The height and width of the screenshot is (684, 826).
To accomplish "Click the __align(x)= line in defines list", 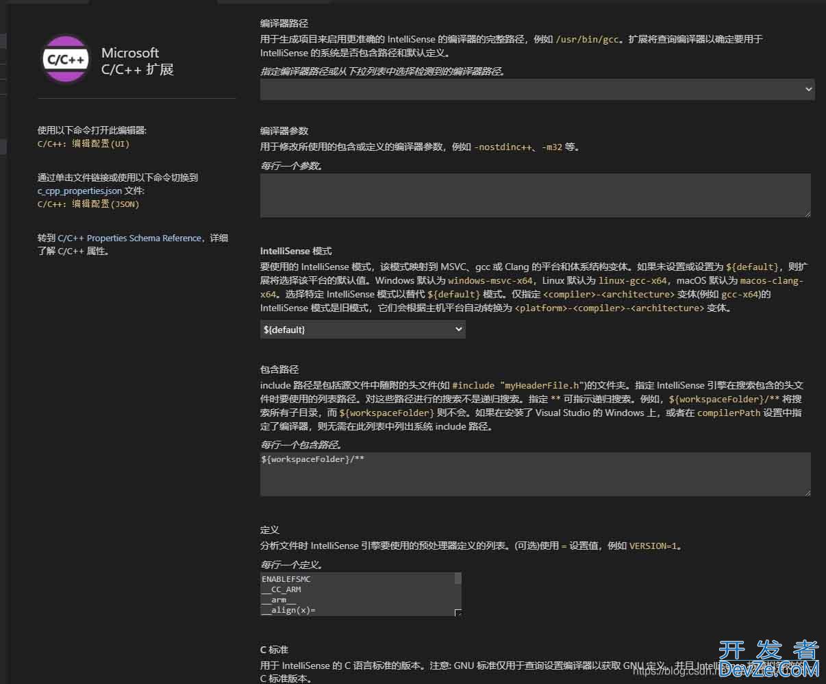I will 289,610.
